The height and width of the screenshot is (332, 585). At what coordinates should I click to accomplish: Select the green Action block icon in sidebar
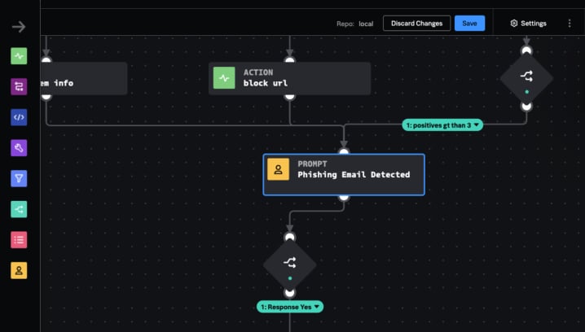coord(19,56)
